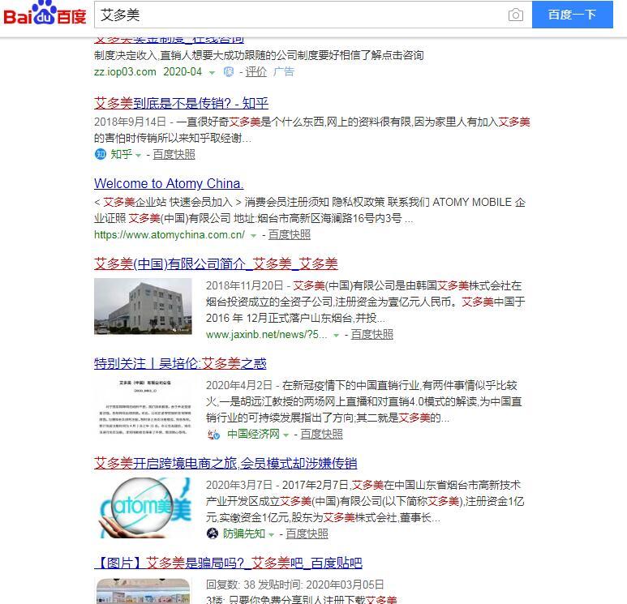Image resolution: width=627 pixels, height=604 pixels.
Task: Click the 知乎 source icon
Action: (x=100, y=154)
